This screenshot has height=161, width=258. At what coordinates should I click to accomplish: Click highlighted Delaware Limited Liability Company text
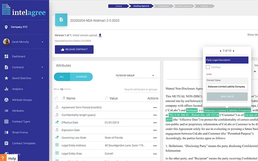click(227, 110)
